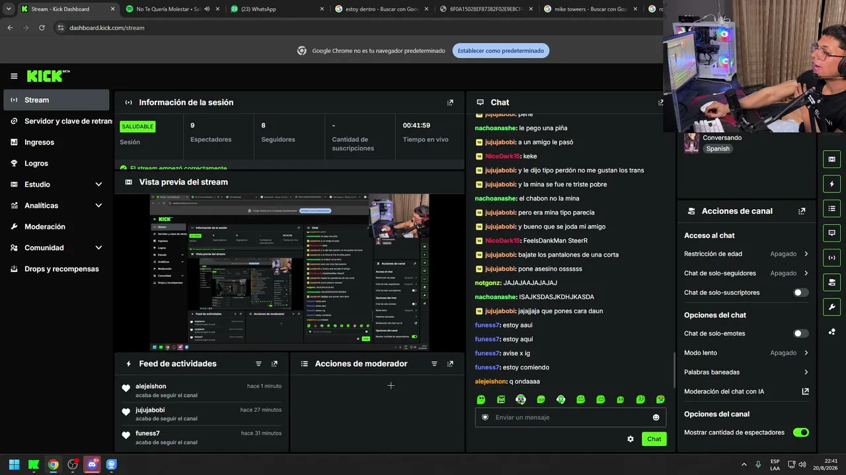Open jujujabobi's profile in activity feed

point(150,410)
